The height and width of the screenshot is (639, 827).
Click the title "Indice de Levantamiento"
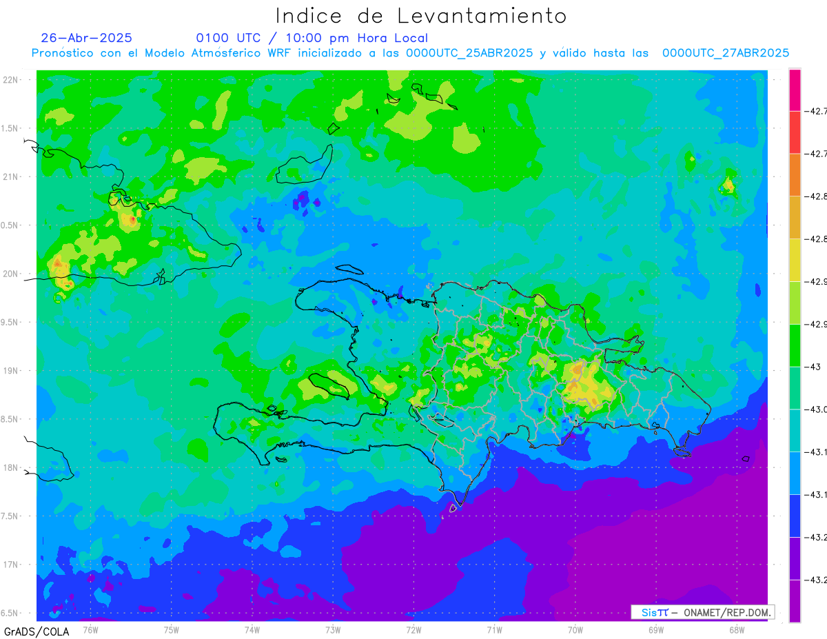(421, 15)
